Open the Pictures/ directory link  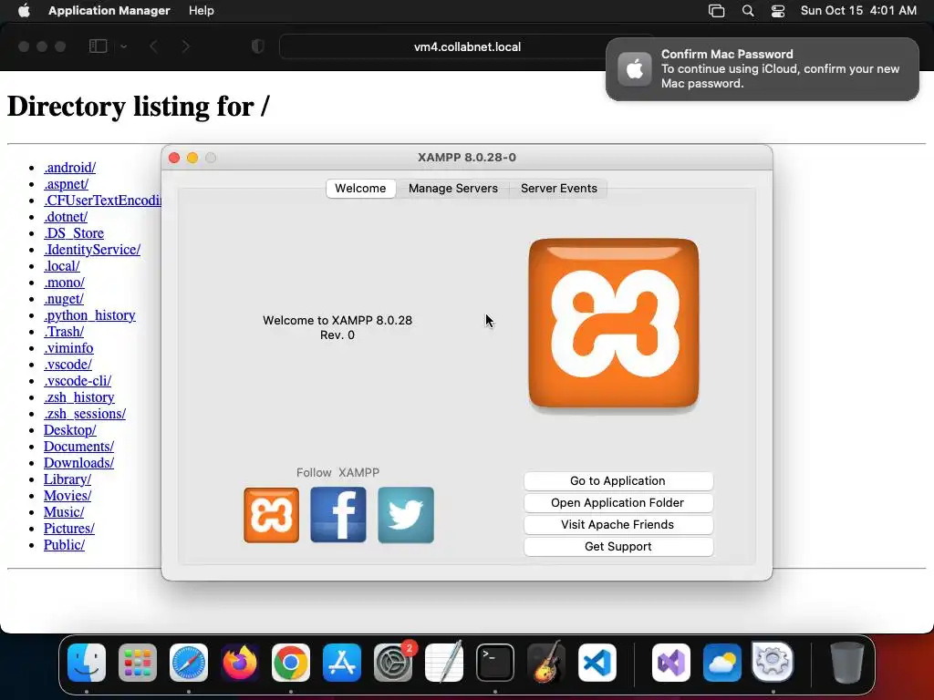[x=69, y=529]
